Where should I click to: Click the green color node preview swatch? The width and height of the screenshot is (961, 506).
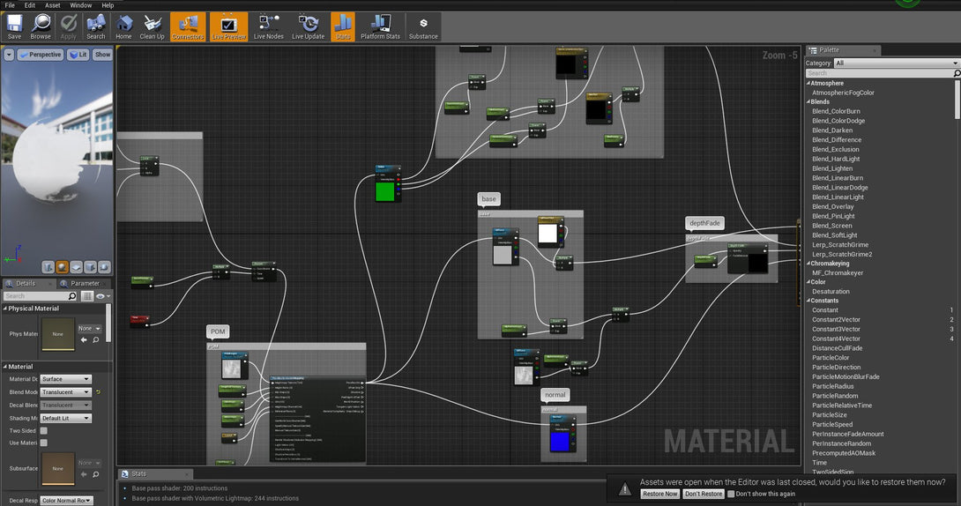click(385, 192)
